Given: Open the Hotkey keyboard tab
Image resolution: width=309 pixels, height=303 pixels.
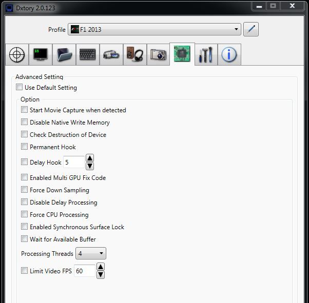Looking at the screenshot, I should [x=88, y=54].
